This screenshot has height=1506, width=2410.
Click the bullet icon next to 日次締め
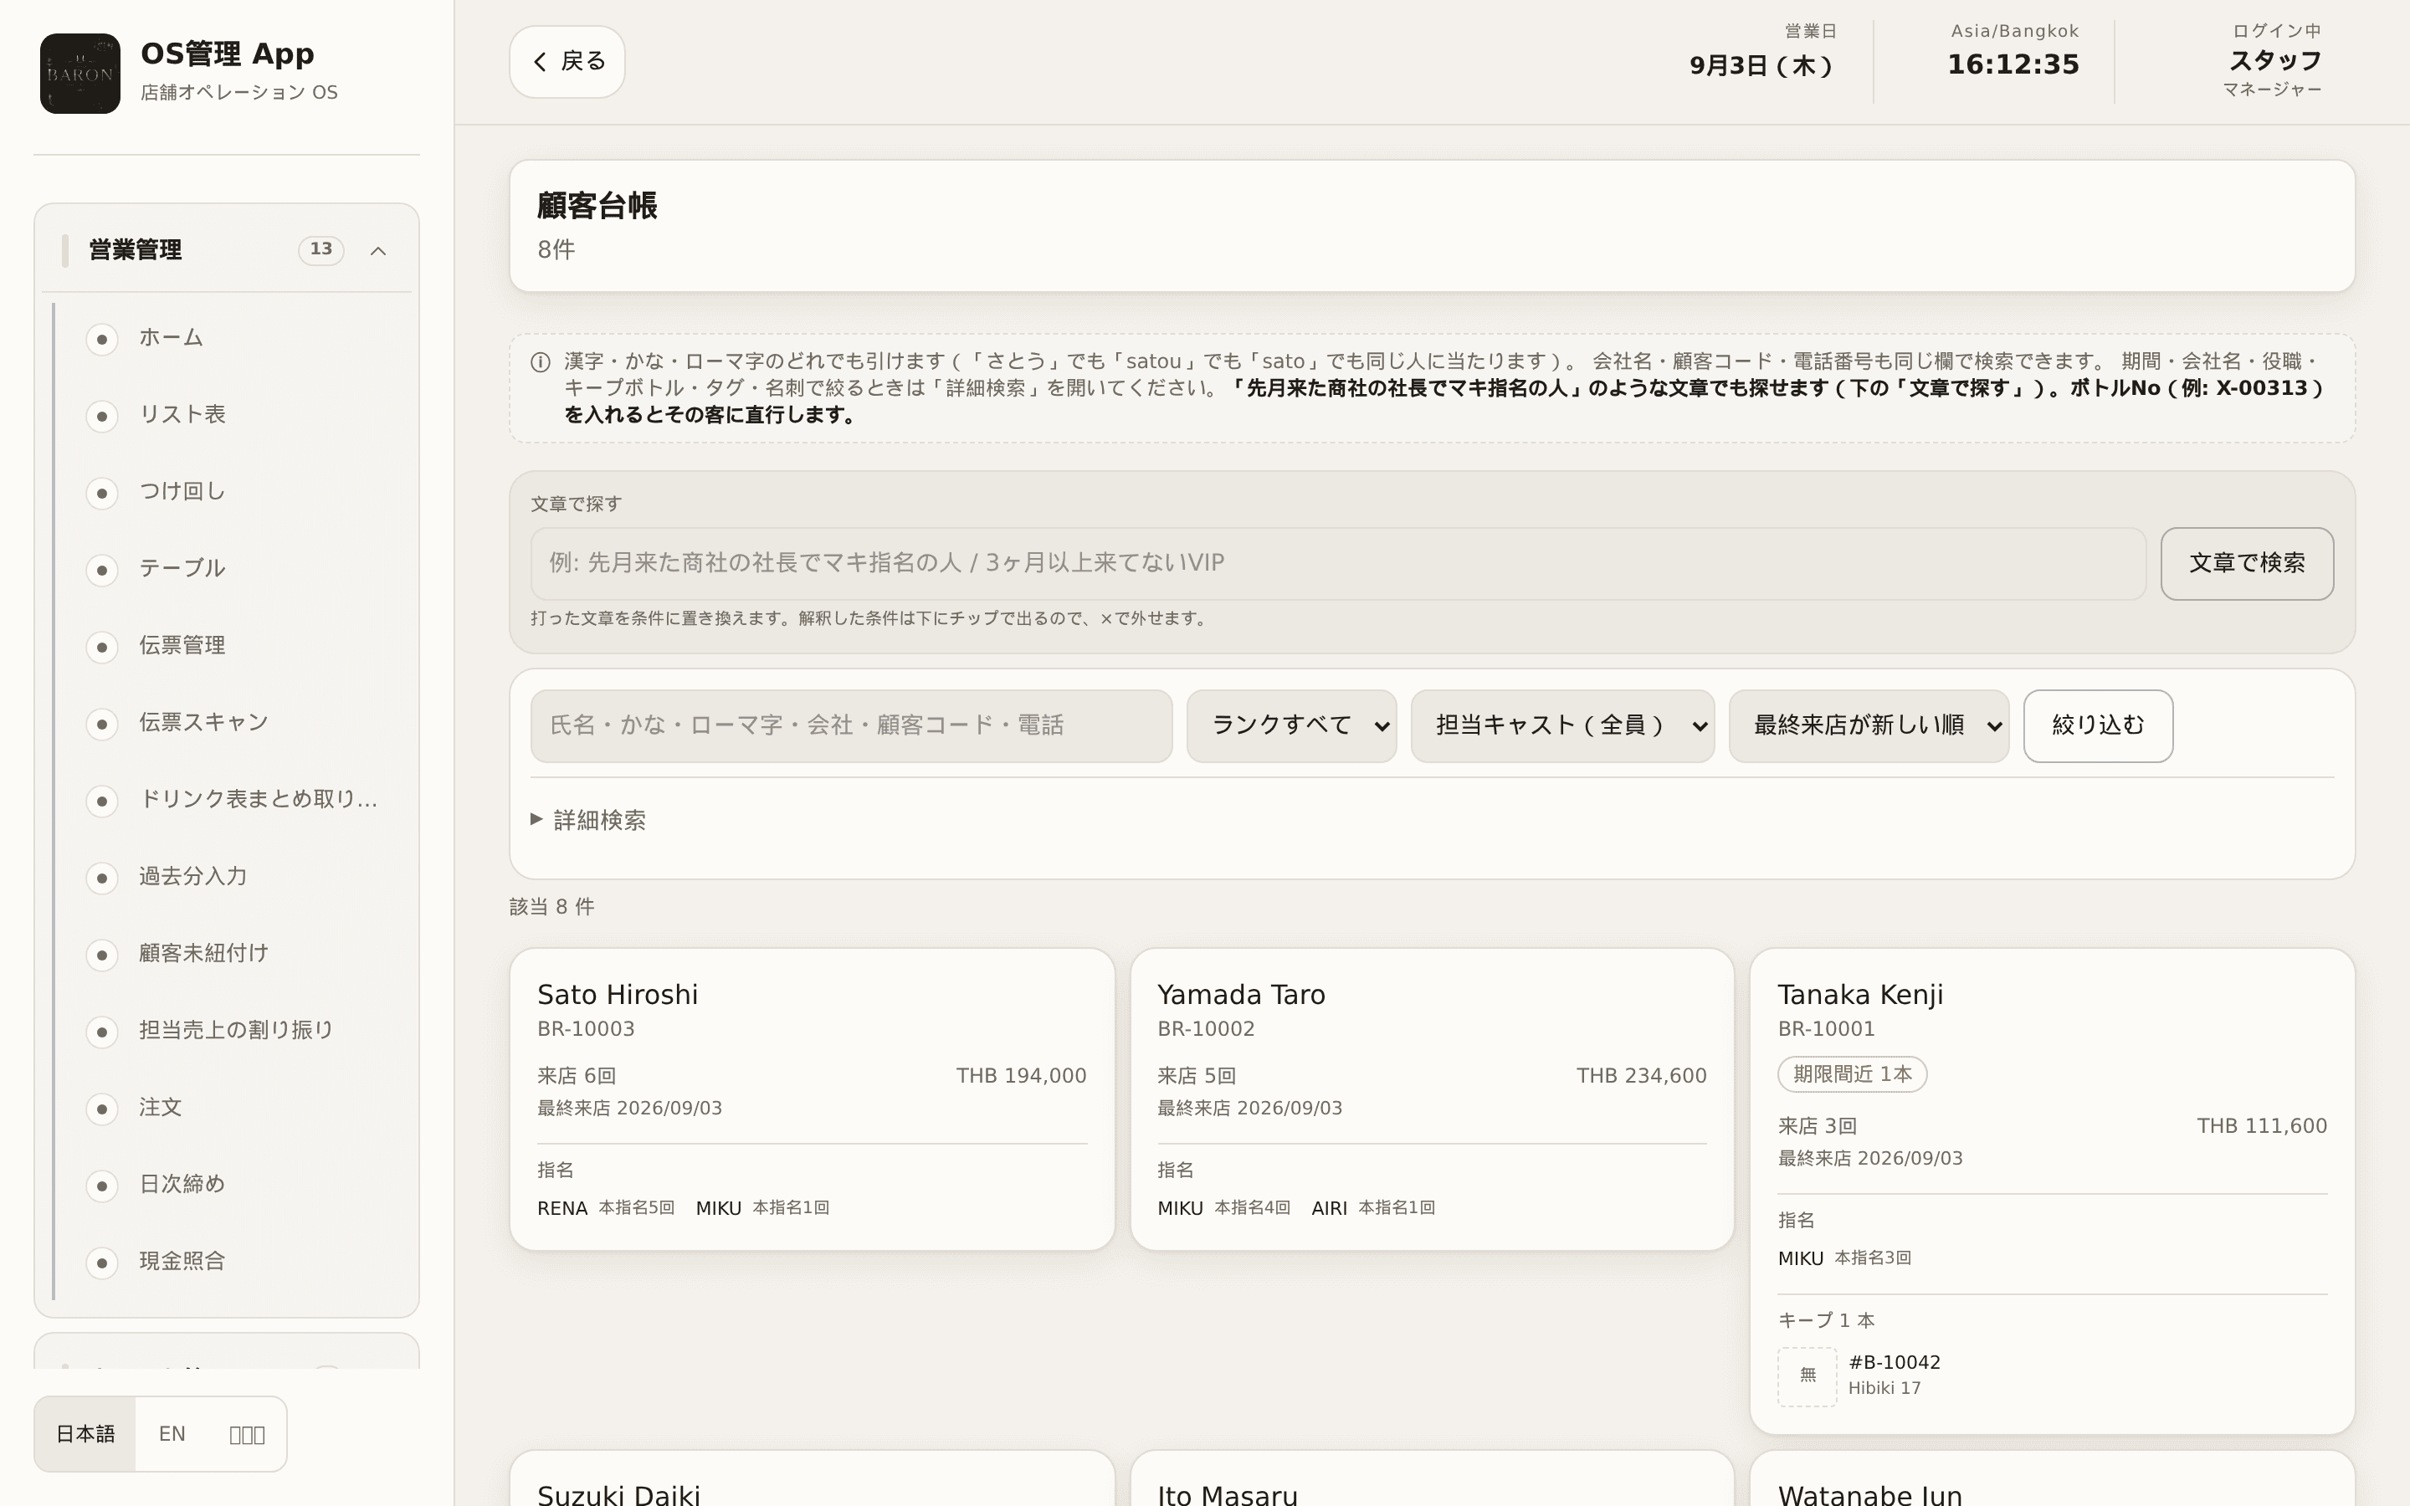pos(101,1186)
